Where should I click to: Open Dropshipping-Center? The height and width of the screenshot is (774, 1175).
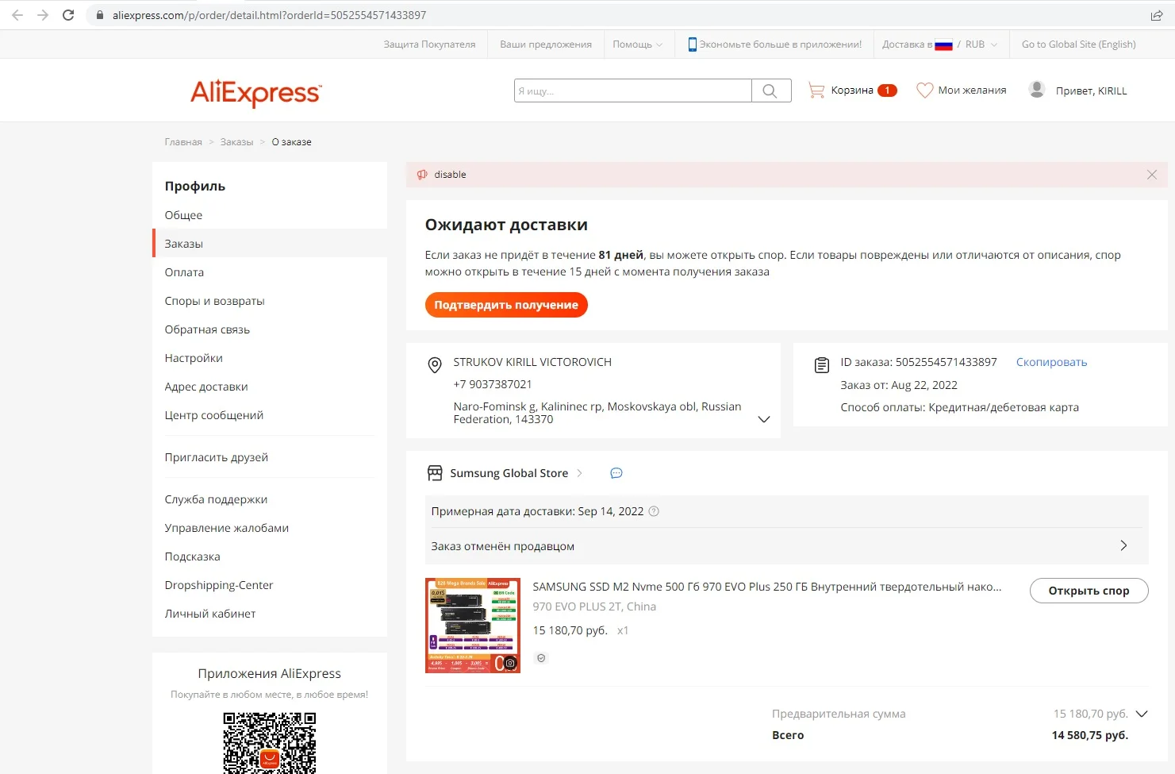(x=218, y=585)
